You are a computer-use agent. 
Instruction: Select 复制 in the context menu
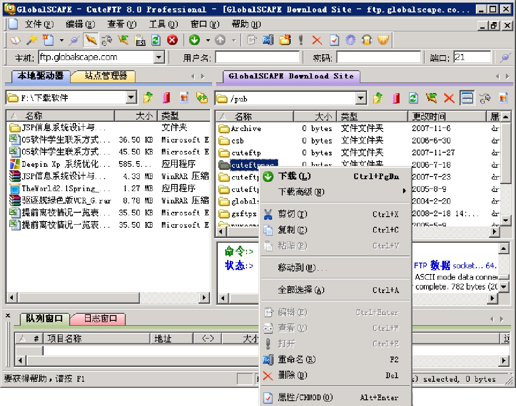(336, 230)
